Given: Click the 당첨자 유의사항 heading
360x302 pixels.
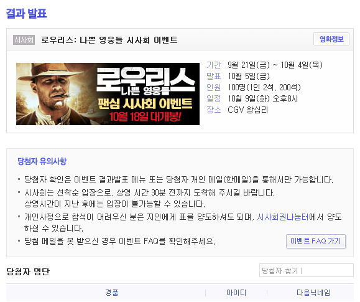Looking at the screenshot, I should 42,161.
